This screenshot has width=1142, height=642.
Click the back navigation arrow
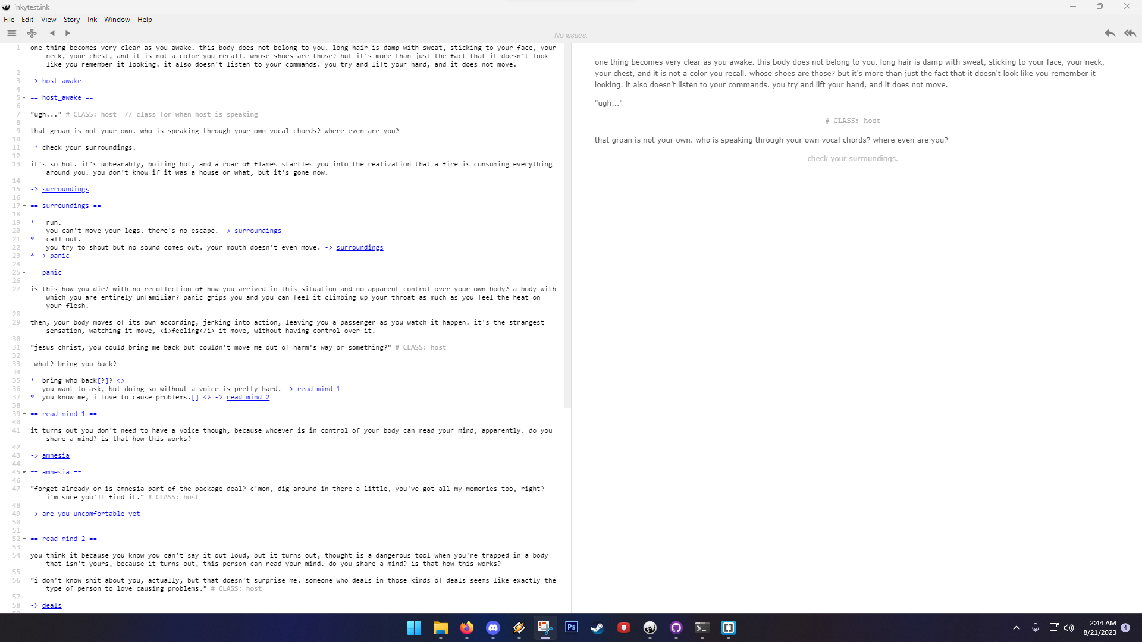click(x=52, y=33)
